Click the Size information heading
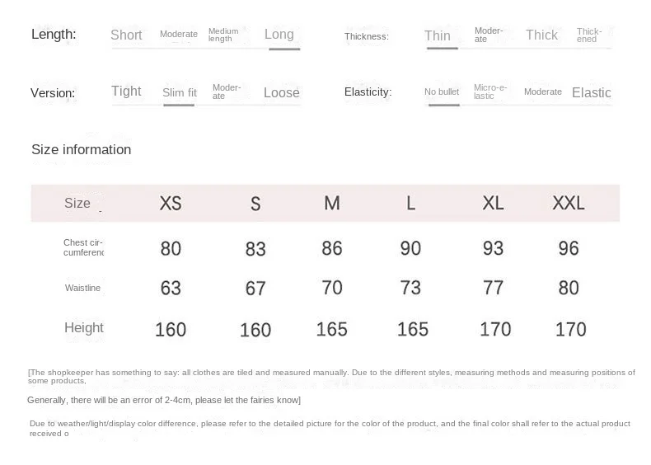The image size is (651, 465). [x=81, y=149]
